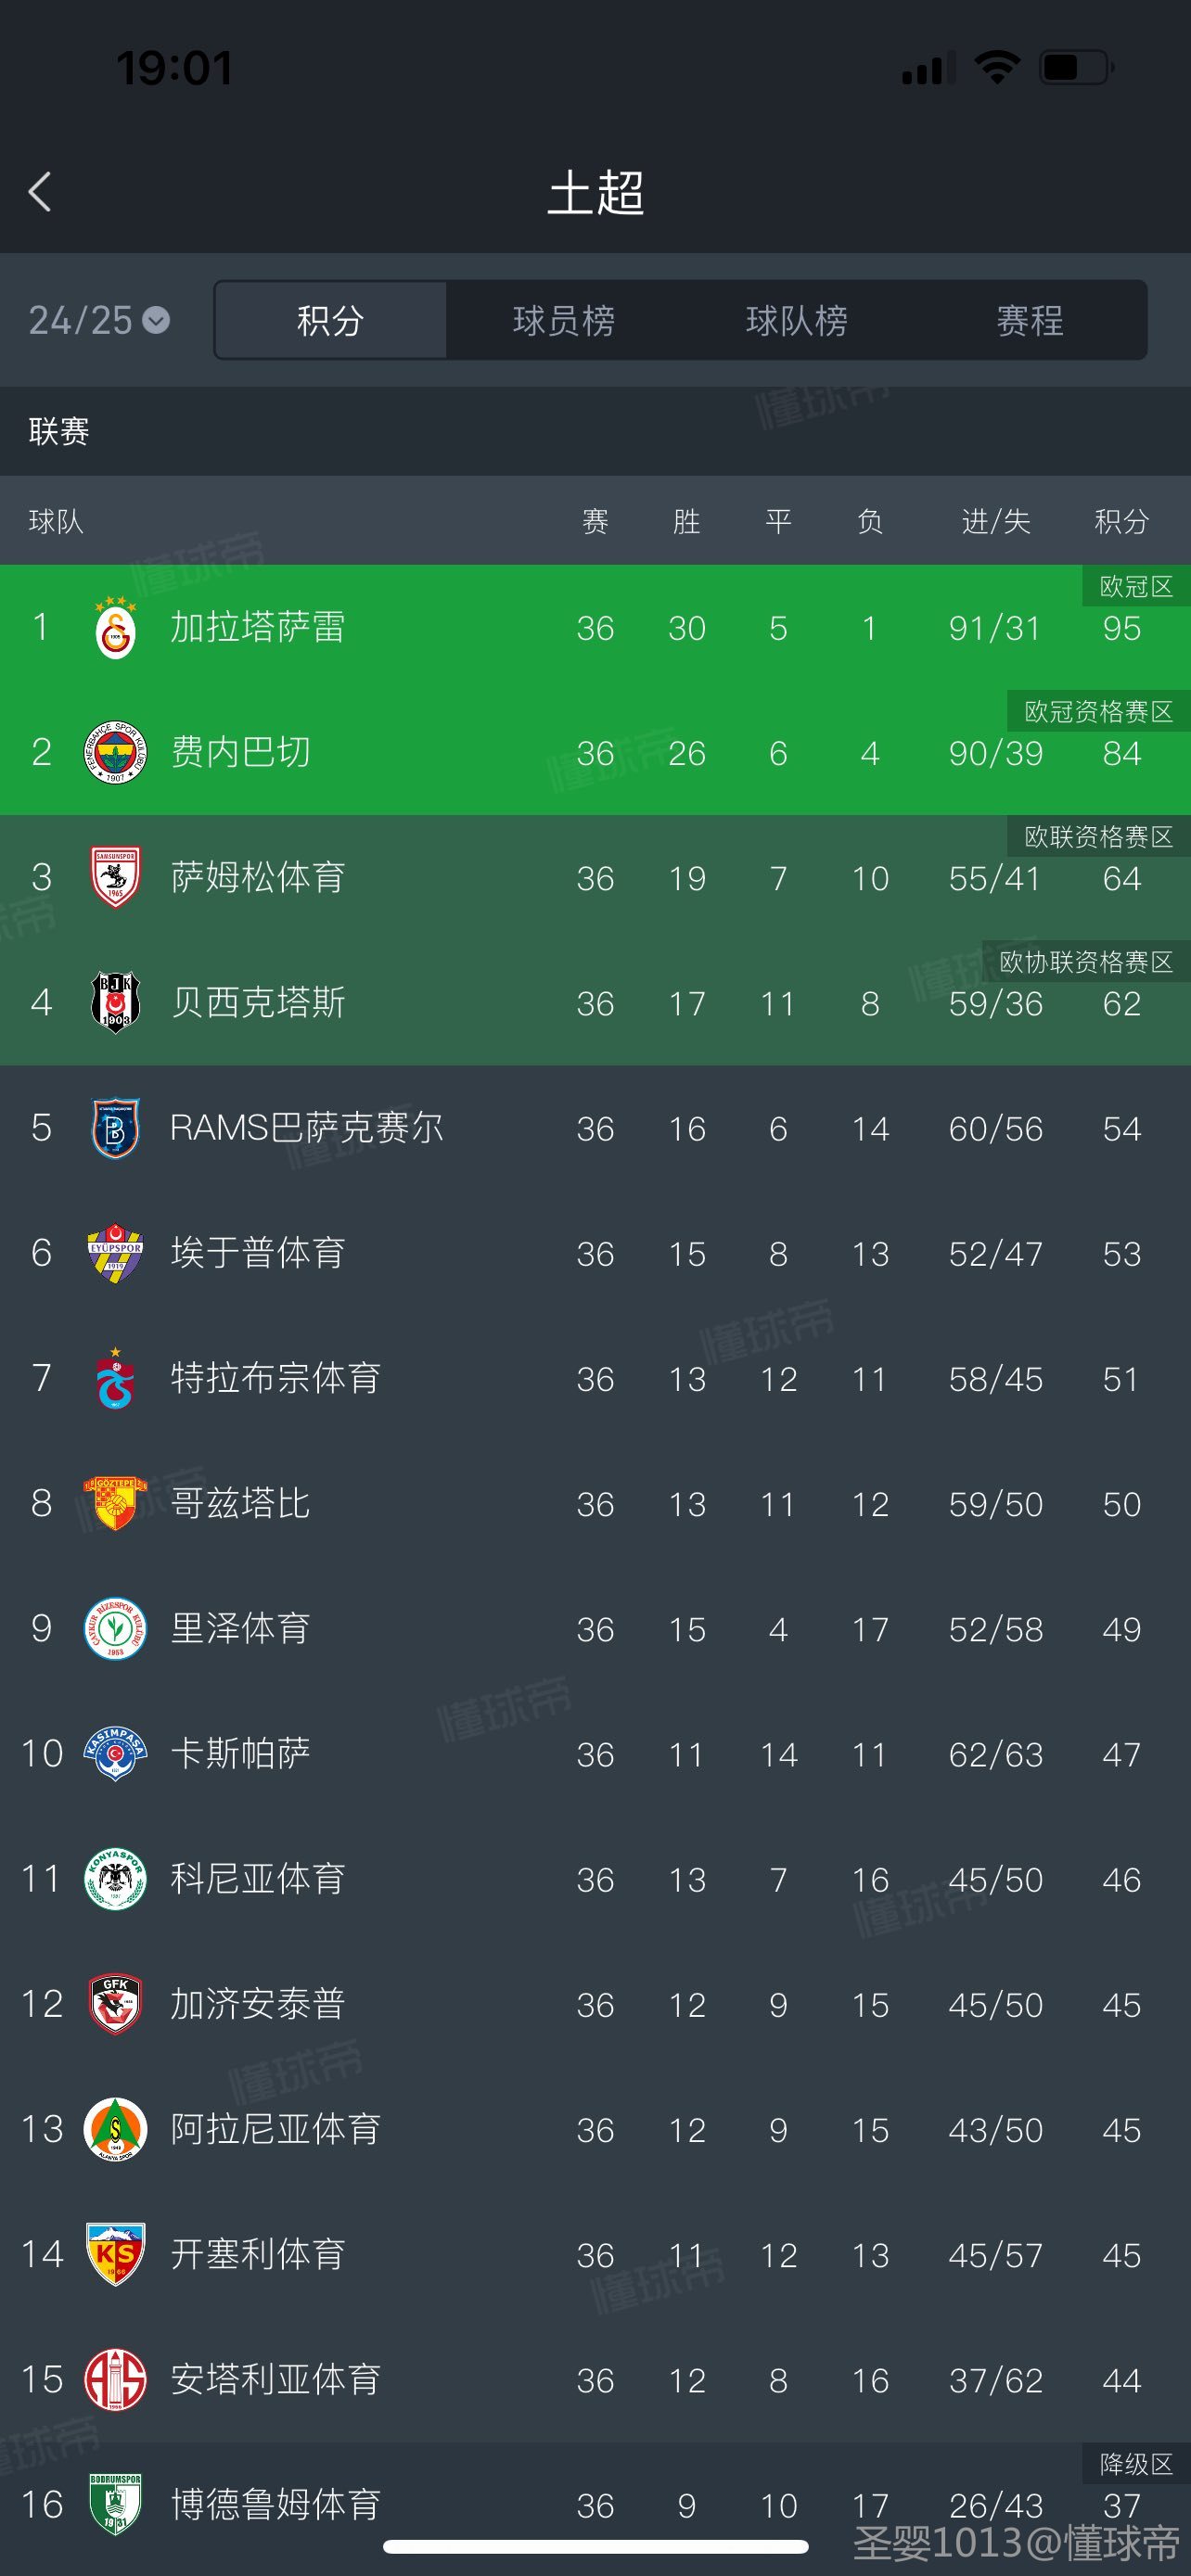The image size is (1191, 2576).
Task: Tap the back arrow icon
Action: click(40, 192)
